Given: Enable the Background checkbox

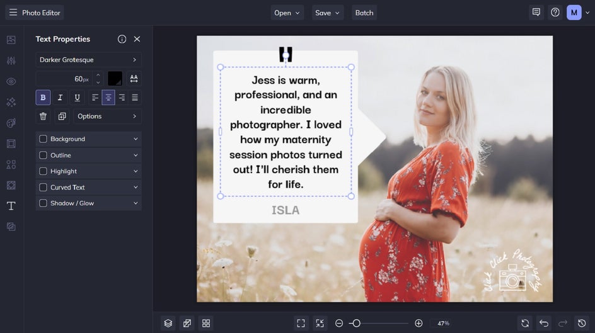Looking at the screenshot, I should (x=43, y=139).
